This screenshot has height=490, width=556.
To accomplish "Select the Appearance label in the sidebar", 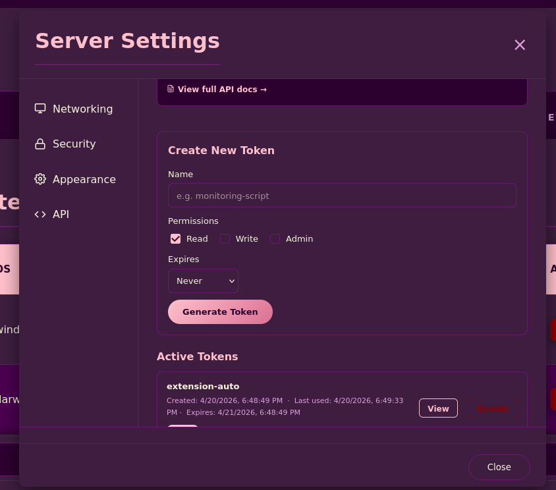I will pyautogui.click(x=84, y=179).
